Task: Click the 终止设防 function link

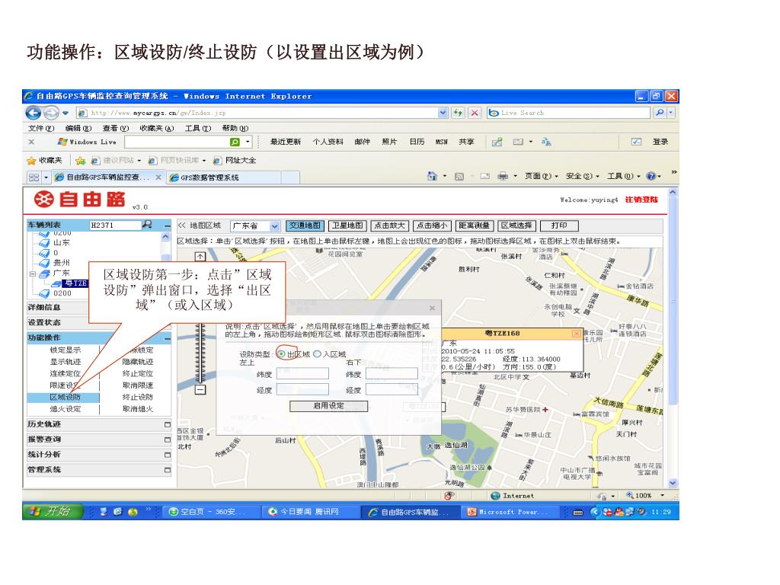Action: (x=138, y=398)
